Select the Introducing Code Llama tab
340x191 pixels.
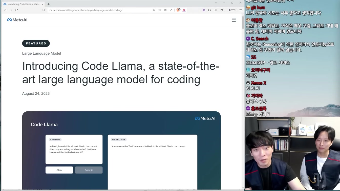23,4
